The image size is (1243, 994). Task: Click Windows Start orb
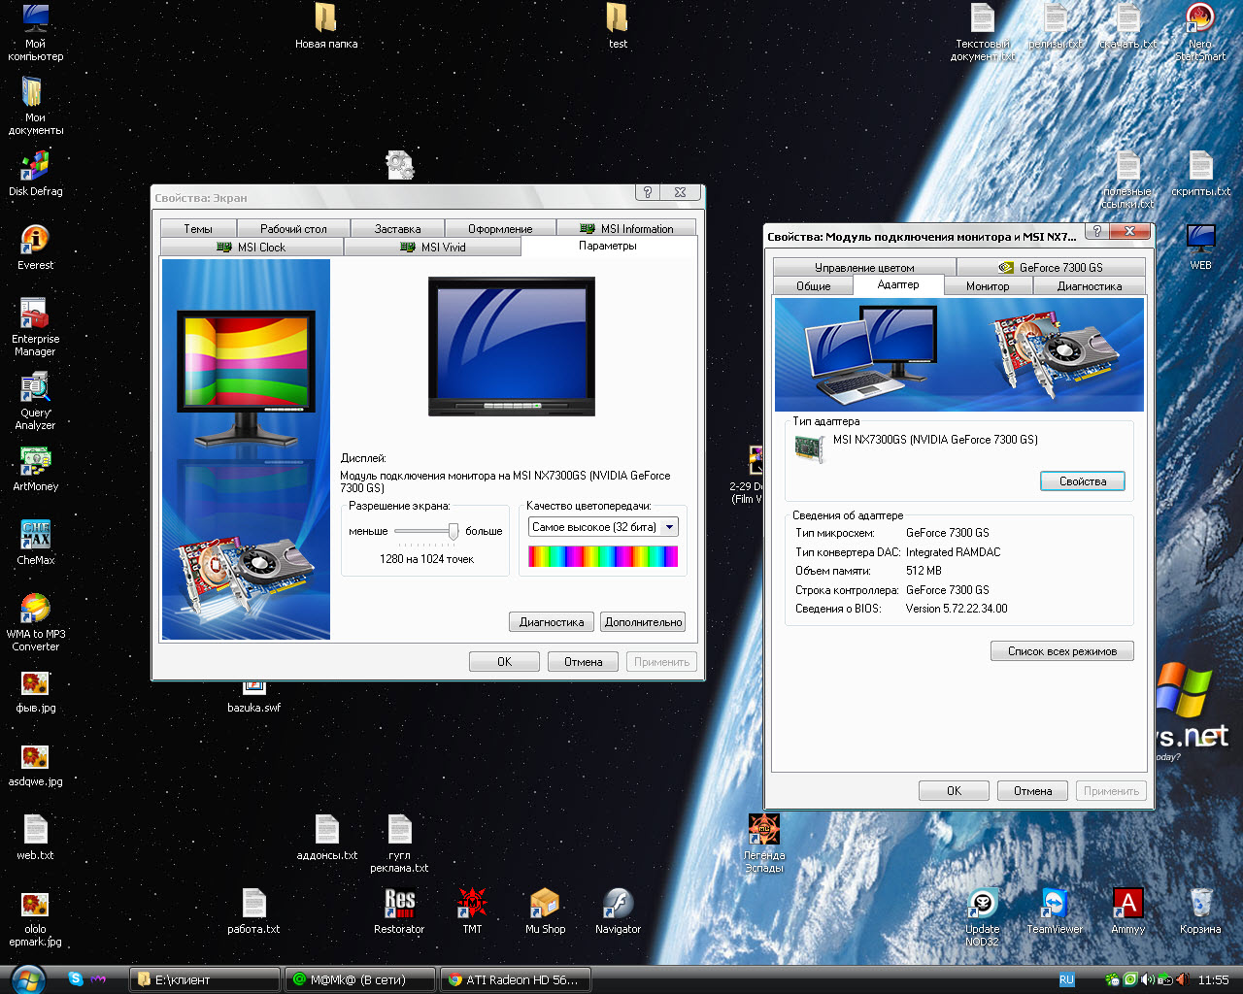pos(27,978)
